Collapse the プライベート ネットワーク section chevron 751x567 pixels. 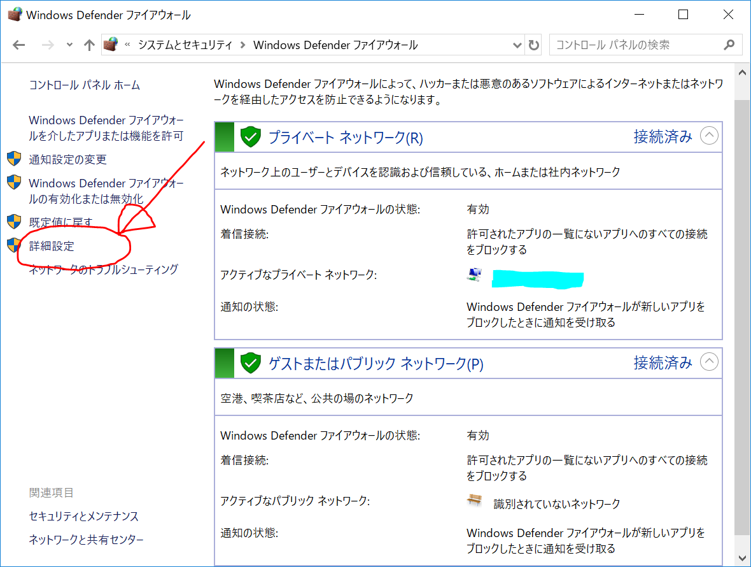[x=709, y=136]
